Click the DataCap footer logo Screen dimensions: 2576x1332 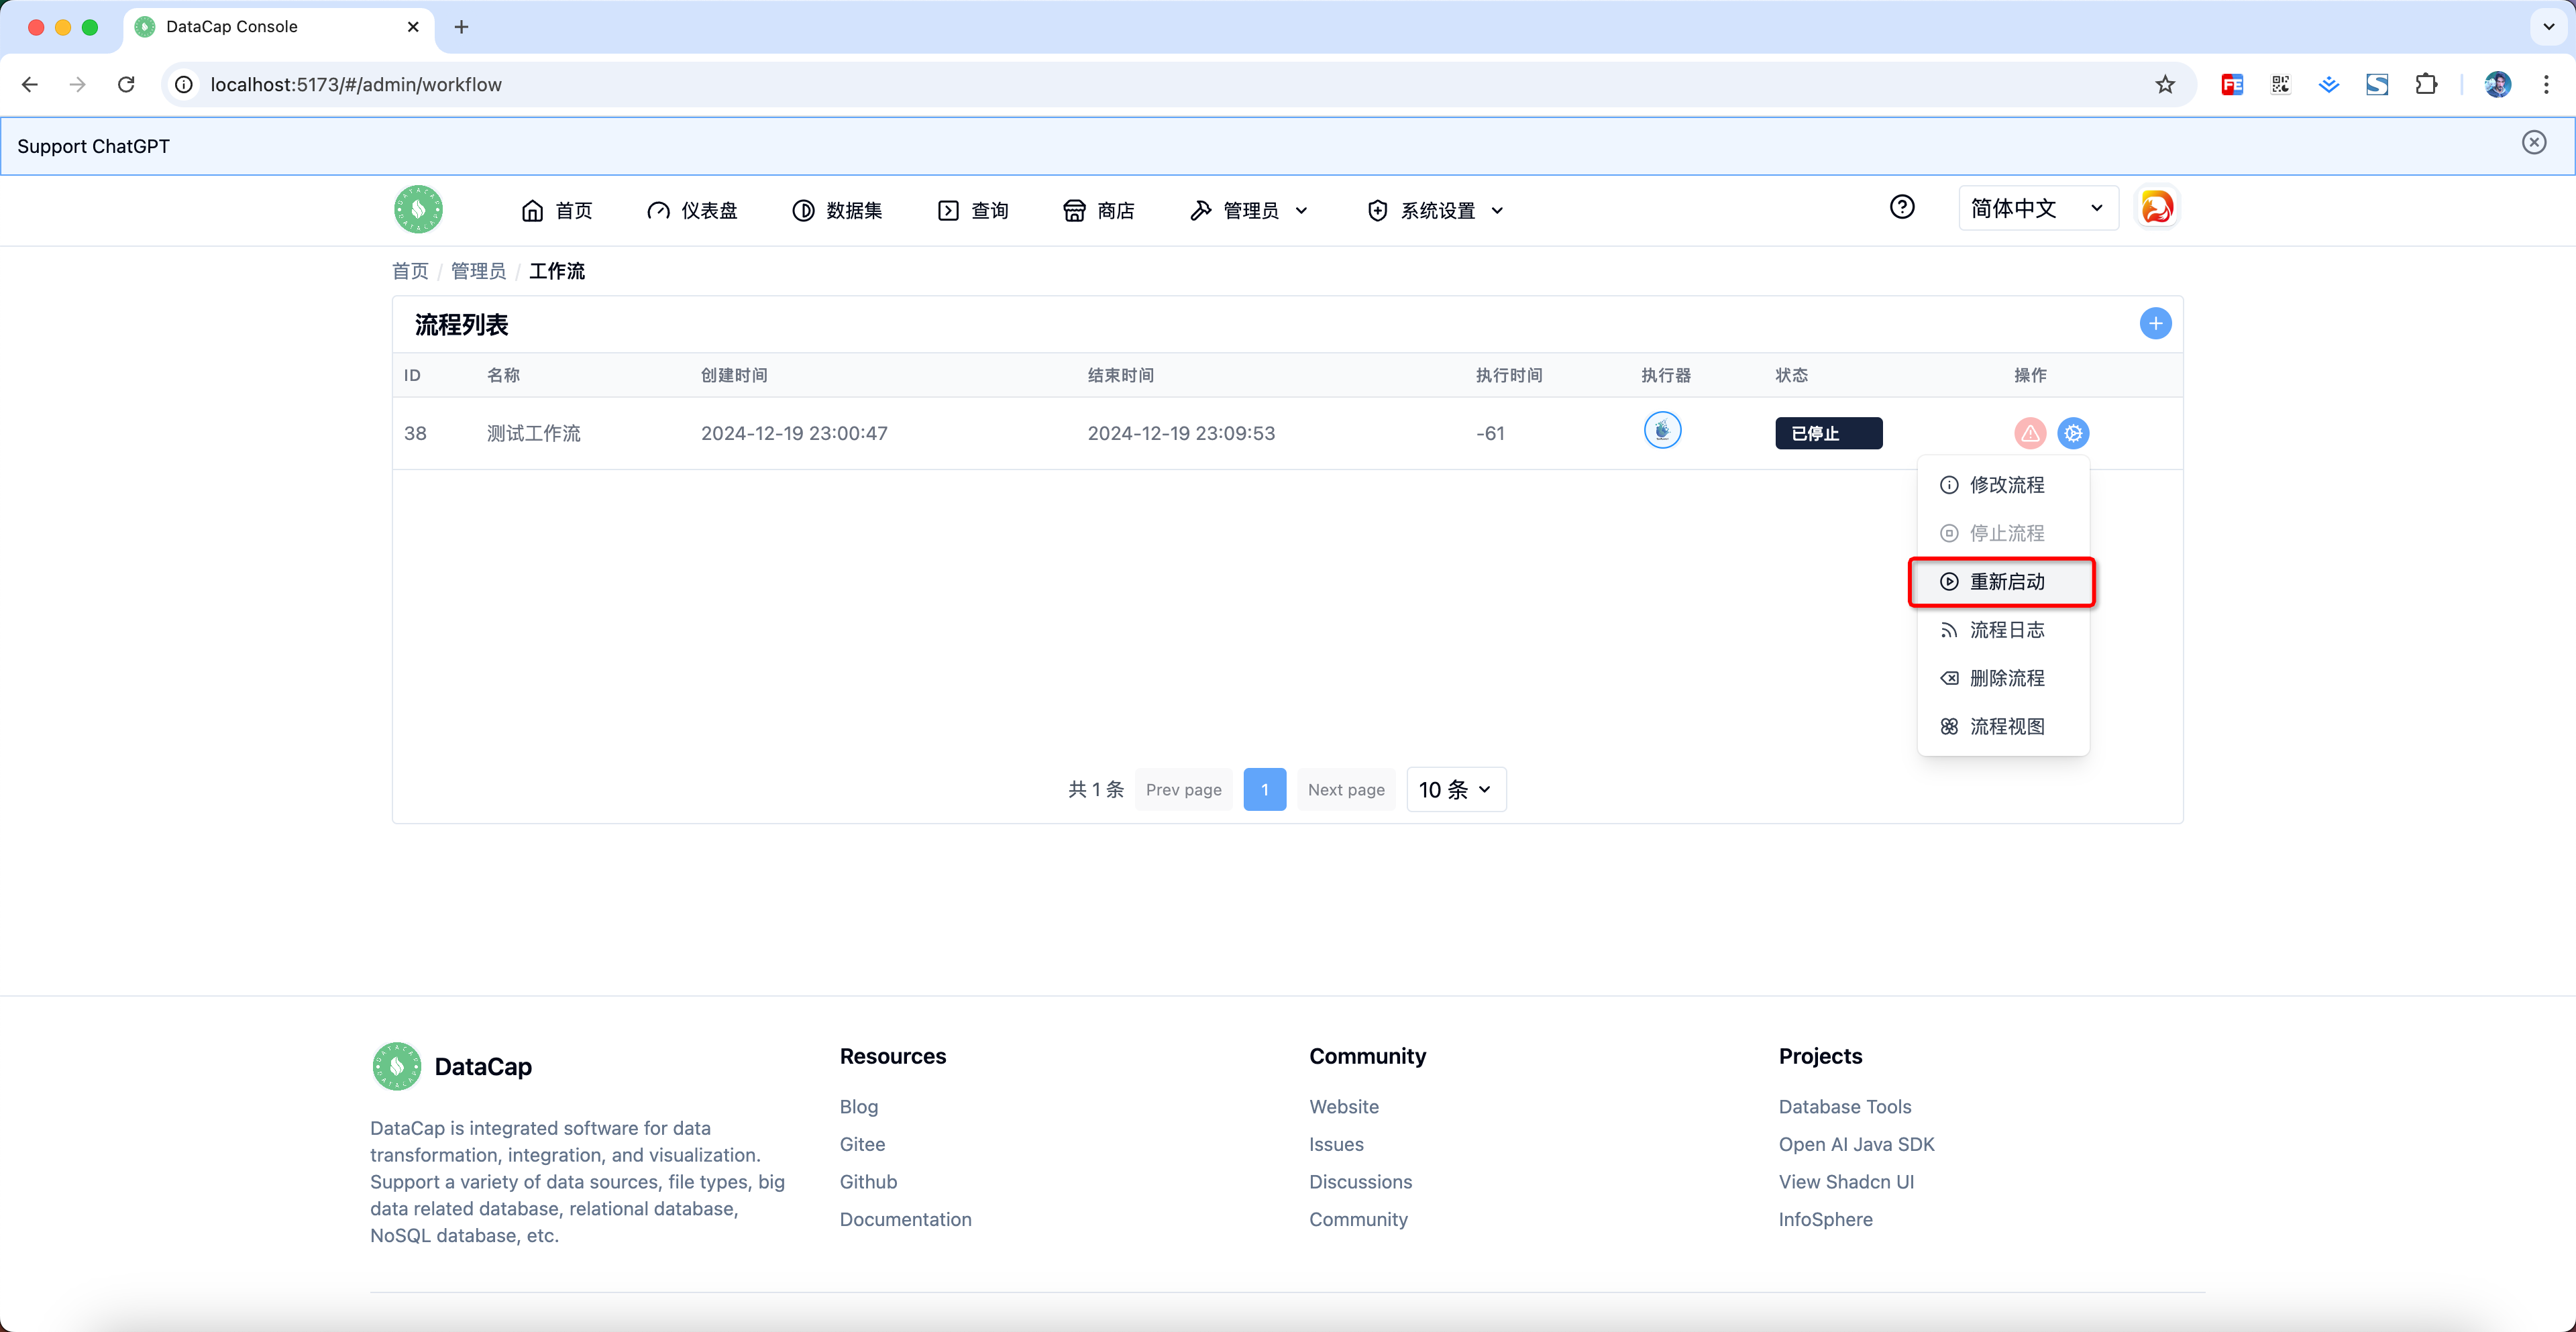click(396, 1066)
